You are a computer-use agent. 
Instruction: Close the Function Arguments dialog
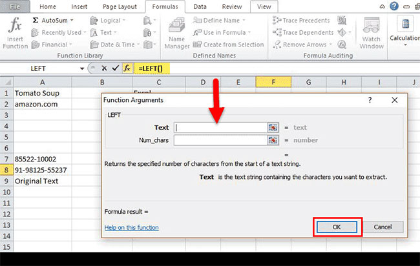395,100
